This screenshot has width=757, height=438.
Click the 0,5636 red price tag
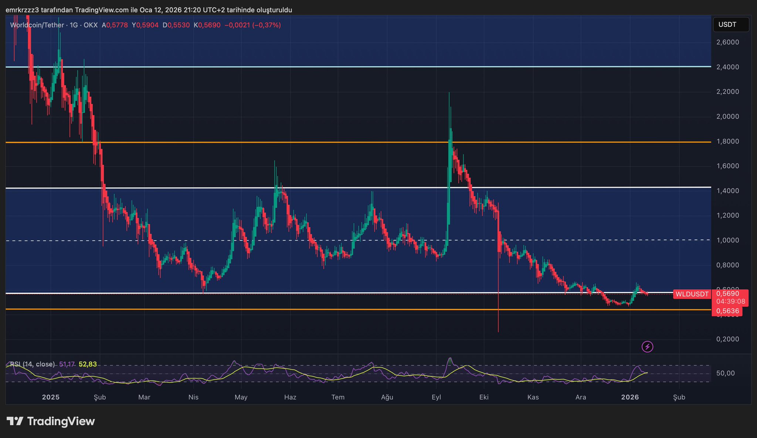[727, 311]
